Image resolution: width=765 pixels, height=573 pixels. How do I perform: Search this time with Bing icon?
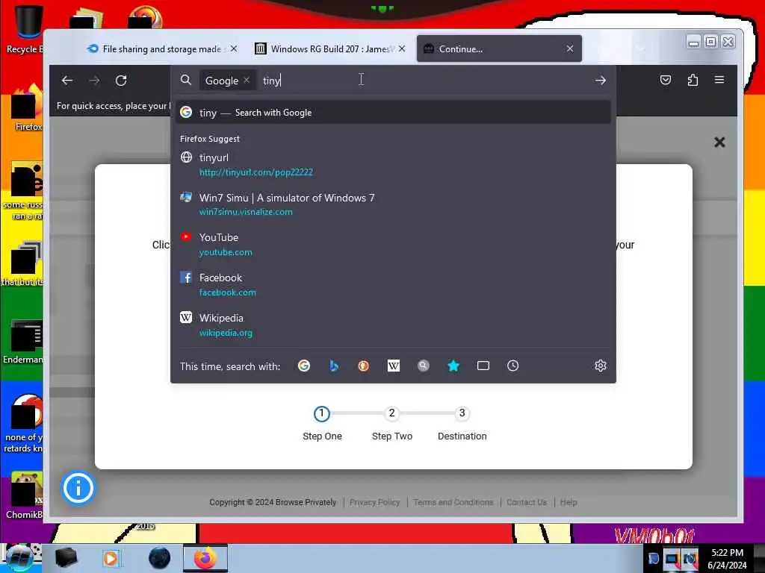[x=334, y=366]
